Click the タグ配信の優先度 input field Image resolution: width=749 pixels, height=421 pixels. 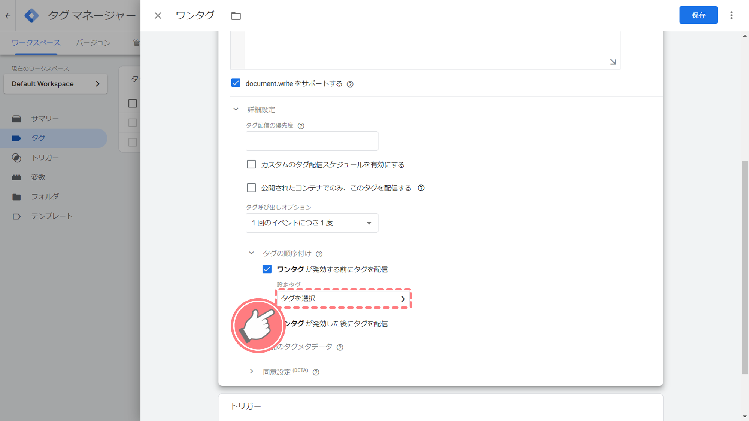(312, 141)
